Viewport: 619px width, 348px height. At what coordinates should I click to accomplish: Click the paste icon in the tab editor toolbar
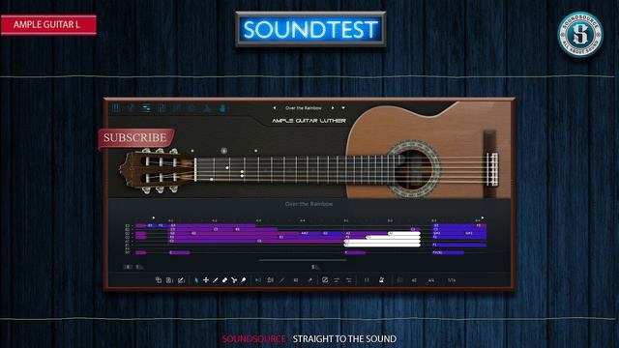coord(169,279)
